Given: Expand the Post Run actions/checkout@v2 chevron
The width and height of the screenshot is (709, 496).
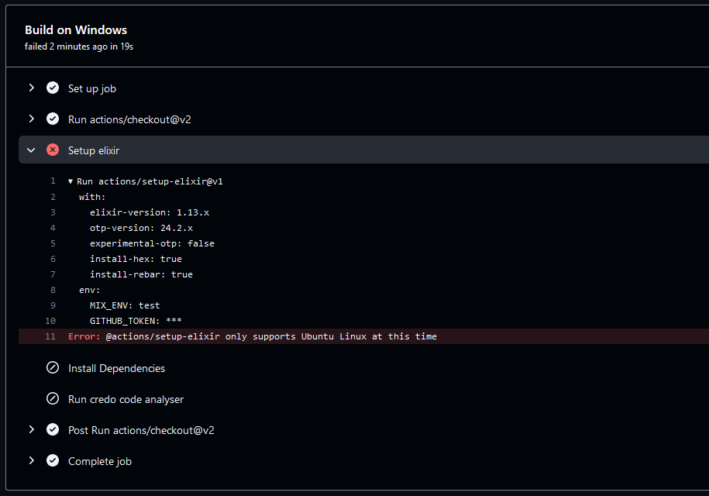Looking at the screenshot, I should (31, 429).
